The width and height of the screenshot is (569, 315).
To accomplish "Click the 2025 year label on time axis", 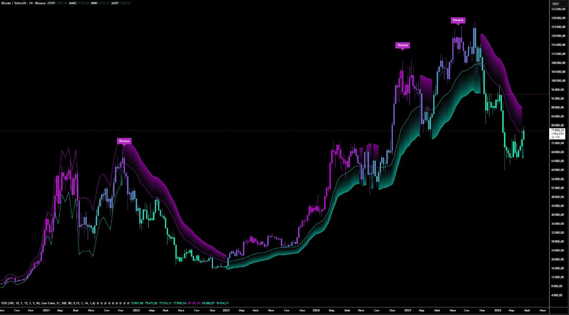I will click(408, 310).
